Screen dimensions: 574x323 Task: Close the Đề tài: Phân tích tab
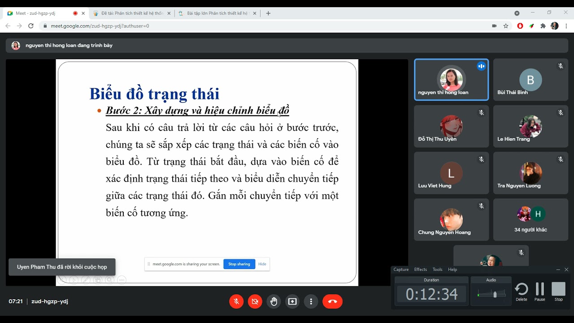[169, 13]
